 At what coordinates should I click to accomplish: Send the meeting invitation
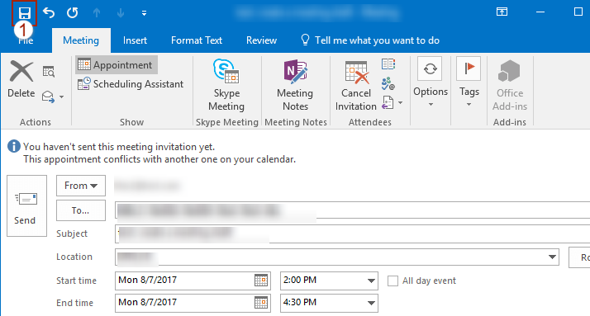pyautogui.click(x=26, y=206)
